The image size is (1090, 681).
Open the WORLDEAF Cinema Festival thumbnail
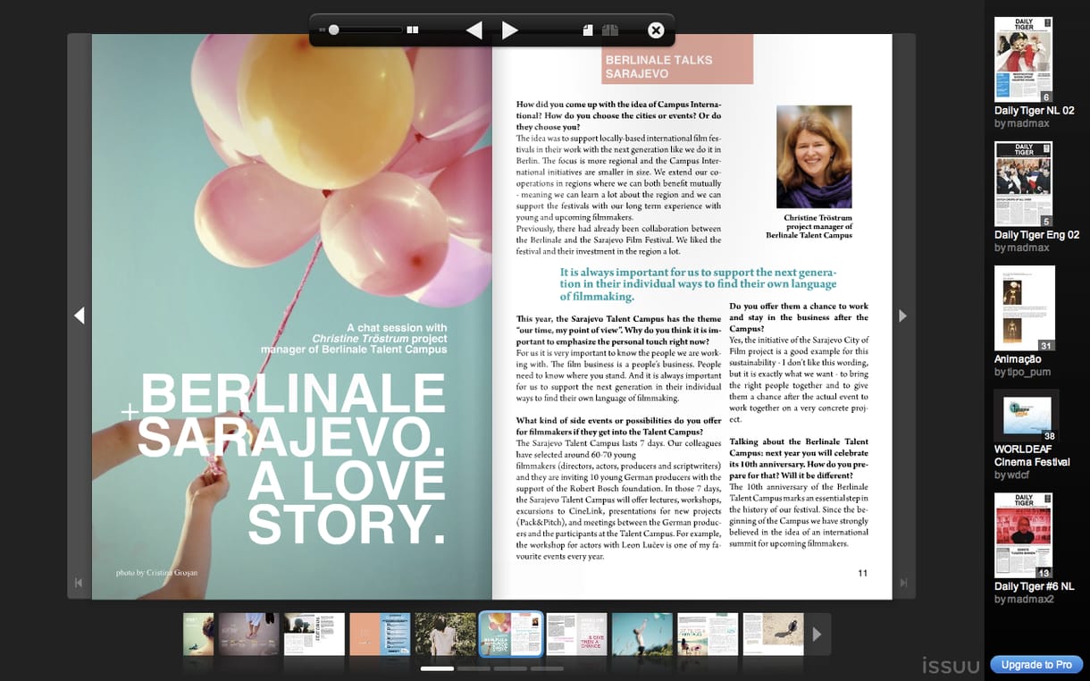[1027, 416]
